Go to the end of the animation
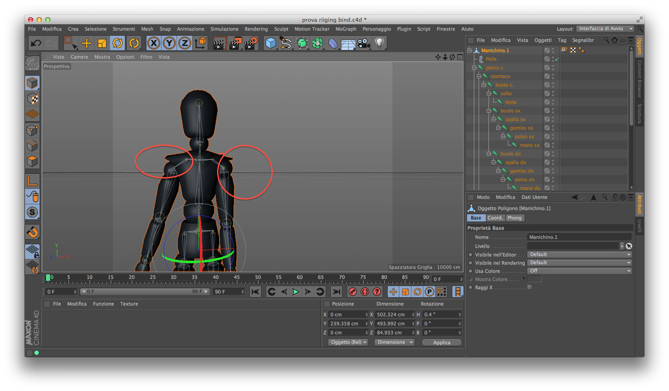The height and width of the screenshot is (391, 669). 336,292
